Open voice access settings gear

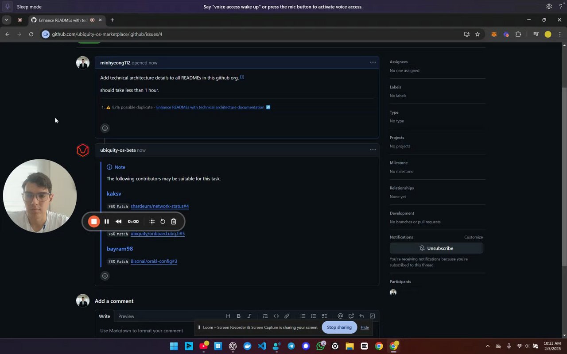[549, 7]
